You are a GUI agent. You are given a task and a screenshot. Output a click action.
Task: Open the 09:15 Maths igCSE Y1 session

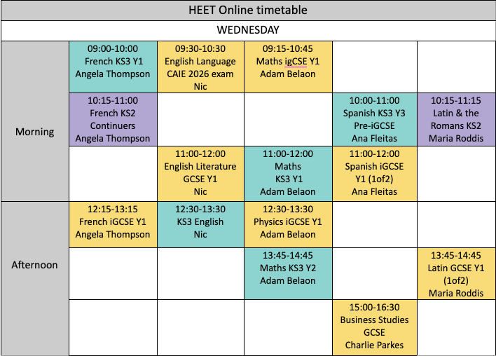(287, 62)
